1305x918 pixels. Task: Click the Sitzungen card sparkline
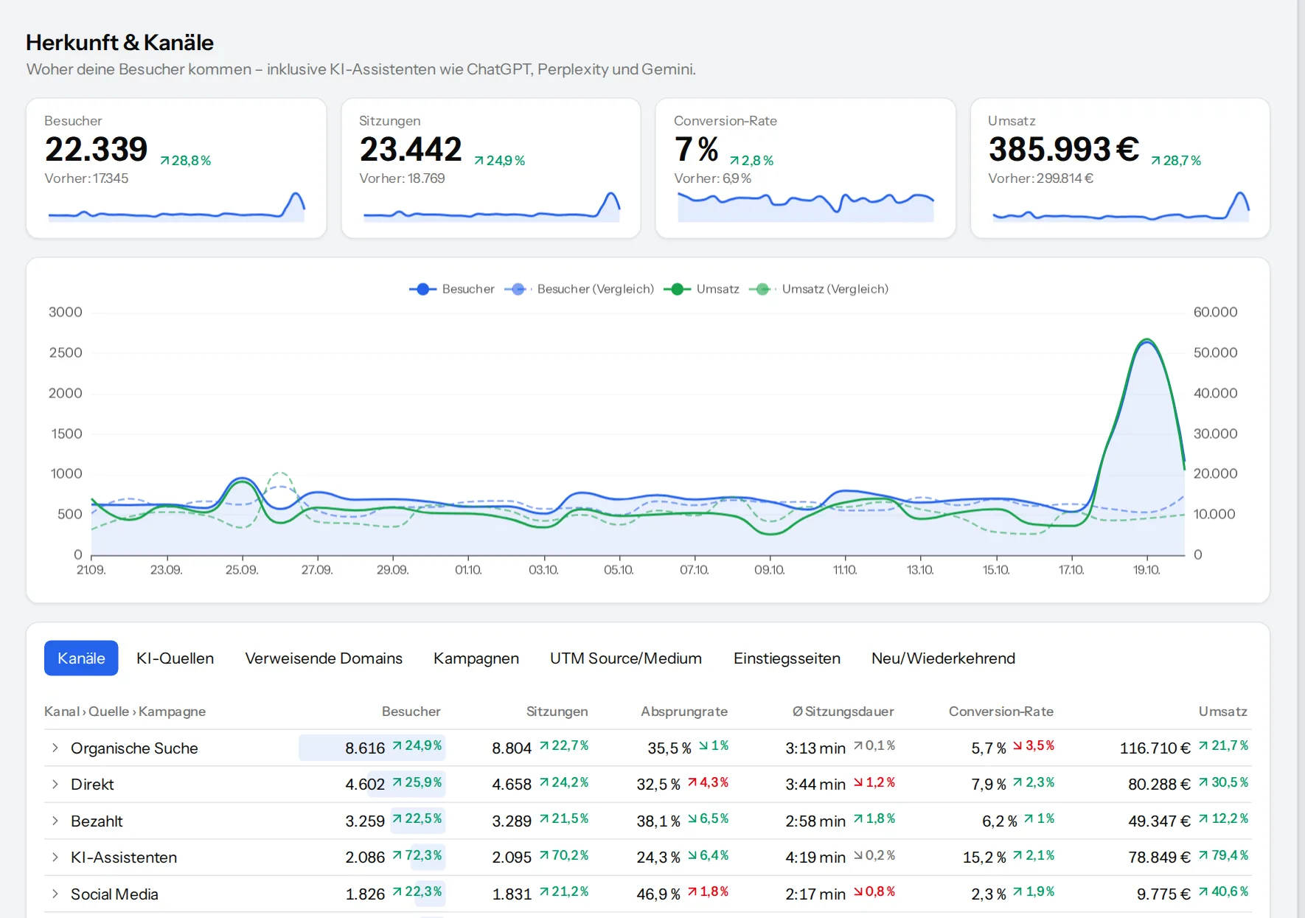point(491,207)
